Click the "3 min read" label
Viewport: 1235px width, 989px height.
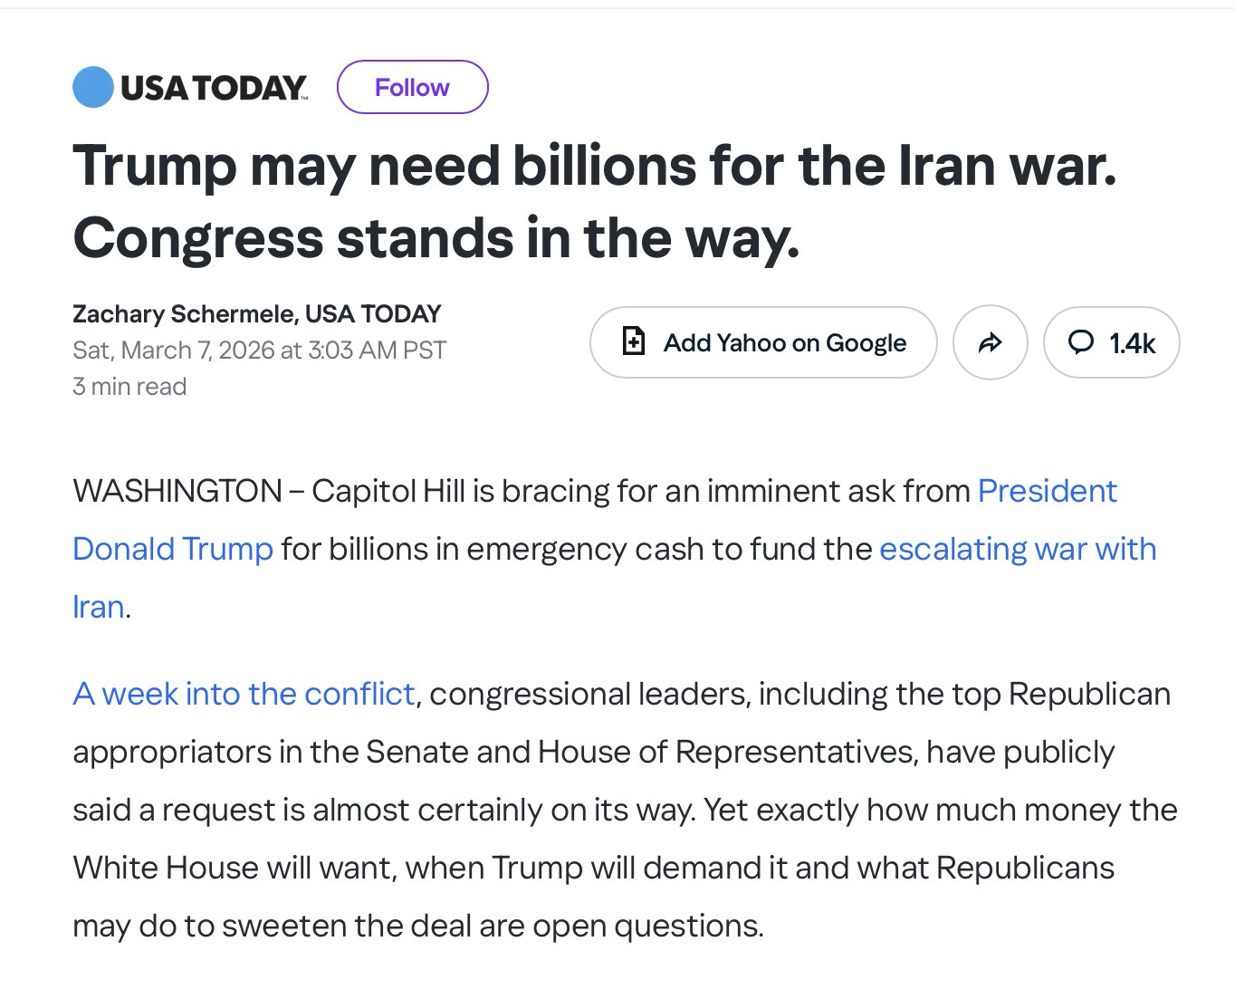129,386
